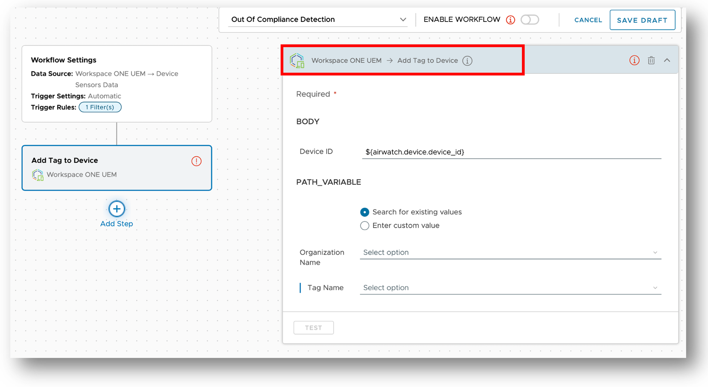The height and width of the screenshot is (387, 708).
Task: Collapse the action panel with the chevron
Action: coord(667,61)
